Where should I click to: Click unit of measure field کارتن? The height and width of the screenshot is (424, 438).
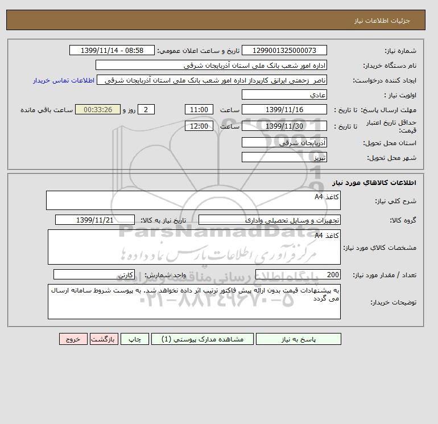94,274
